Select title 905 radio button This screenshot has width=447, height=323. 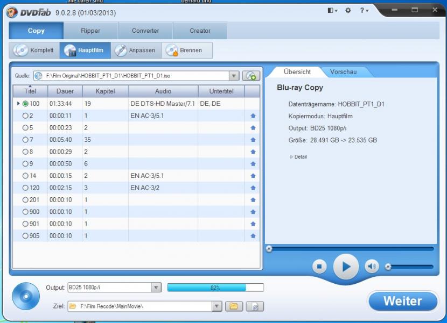tap(25, 236)
